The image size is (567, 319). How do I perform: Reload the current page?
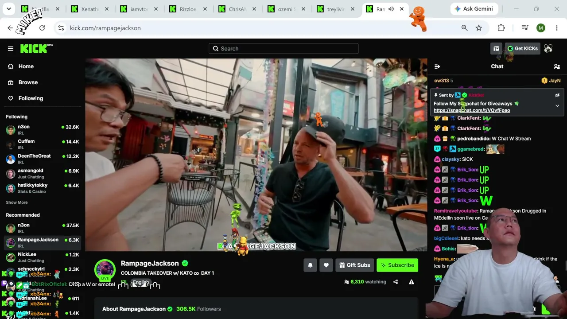tap(42, 28)
